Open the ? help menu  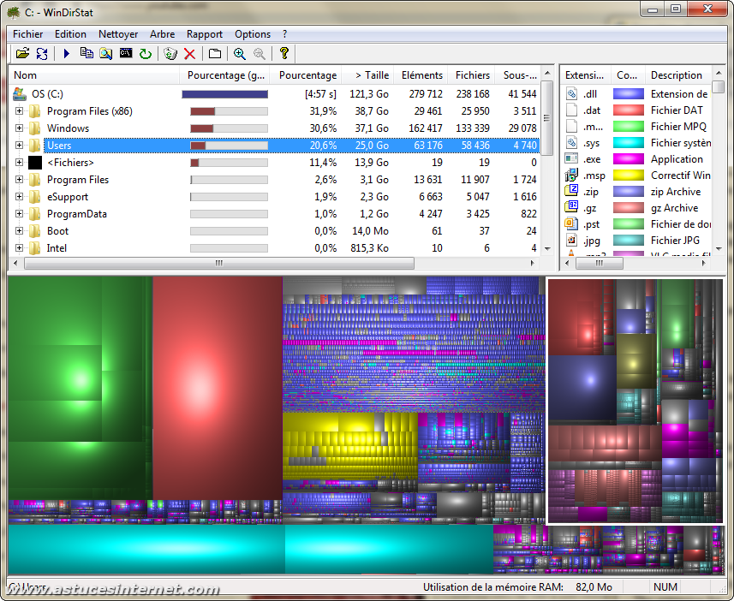tap(284, 34)
